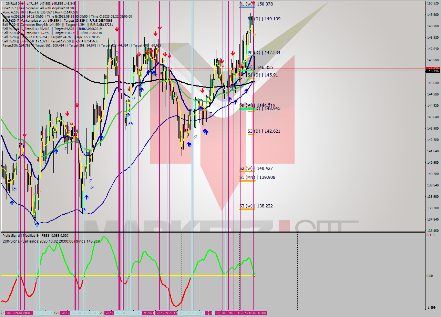Viewport: 441px width, 317px height.
Task: Click the 2023.09.25 04:00 time label
Action: pos(191,313)
